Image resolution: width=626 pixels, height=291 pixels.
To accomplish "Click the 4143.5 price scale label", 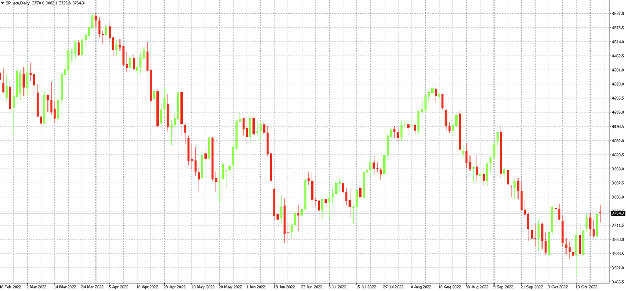I will [x=617, y=126].
